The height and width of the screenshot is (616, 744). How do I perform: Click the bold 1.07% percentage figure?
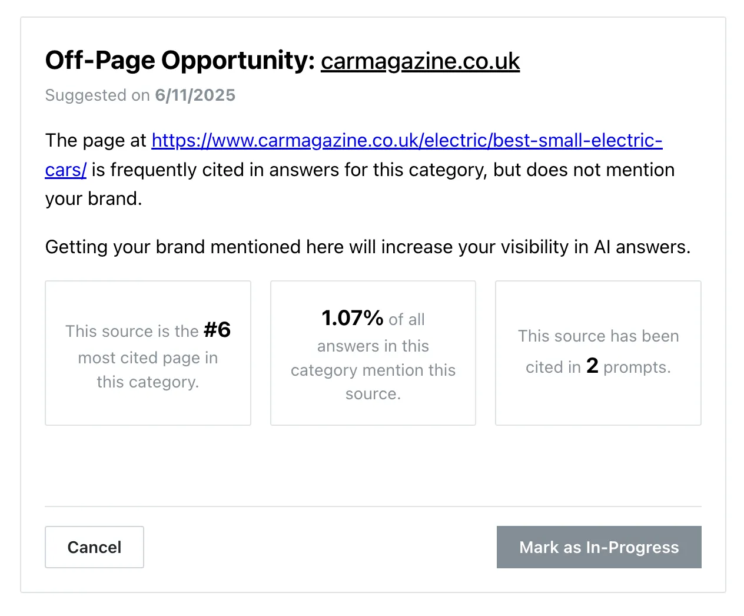(x=353, y=318)
